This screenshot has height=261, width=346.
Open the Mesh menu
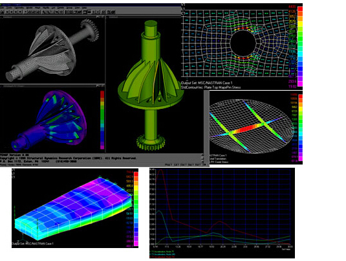[x=38, y=8]
